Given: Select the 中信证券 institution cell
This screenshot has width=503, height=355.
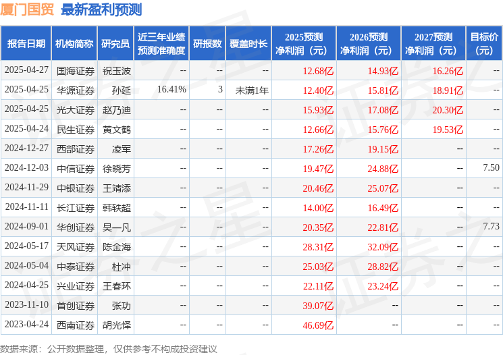Looking at the screenshot, I should 76,169.
